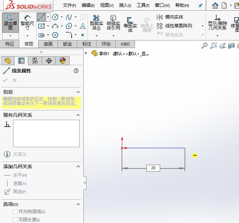Click Display/Delete Relations (显示/删除几何关系)

[218, 22]
